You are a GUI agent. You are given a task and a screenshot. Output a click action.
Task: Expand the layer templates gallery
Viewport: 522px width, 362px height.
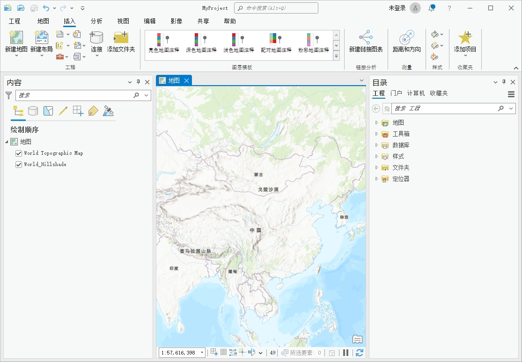pyautogui.click(x=336, y=56)
